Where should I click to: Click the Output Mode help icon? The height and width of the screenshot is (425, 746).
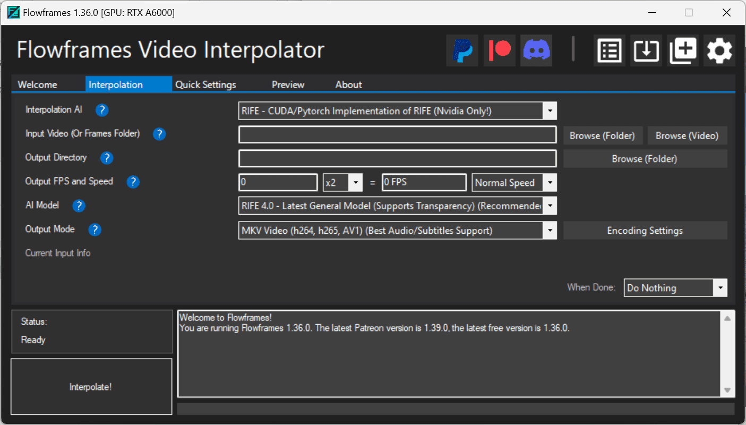click(x=95, y=229)
